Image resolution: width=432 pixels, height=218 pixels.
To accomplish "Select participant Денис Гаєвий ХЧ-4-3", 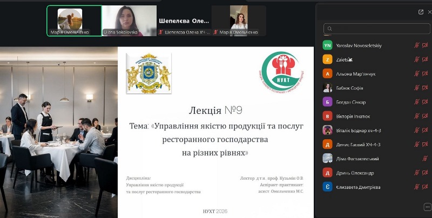I will [376, 144].
